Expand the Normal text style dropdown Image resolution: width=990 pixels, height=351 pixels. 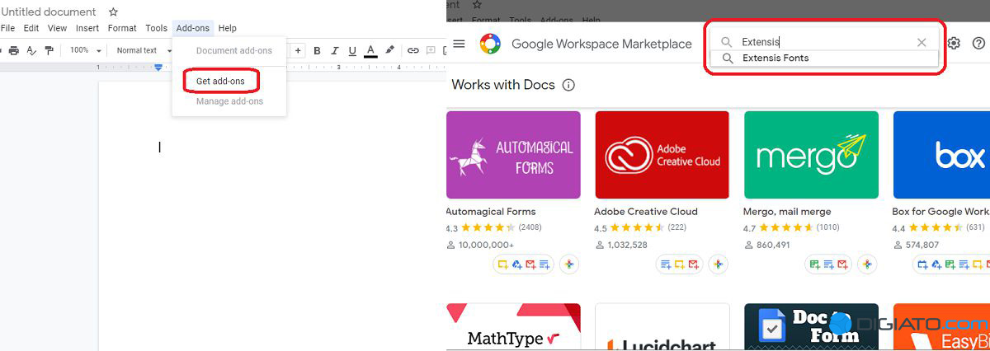141,50
